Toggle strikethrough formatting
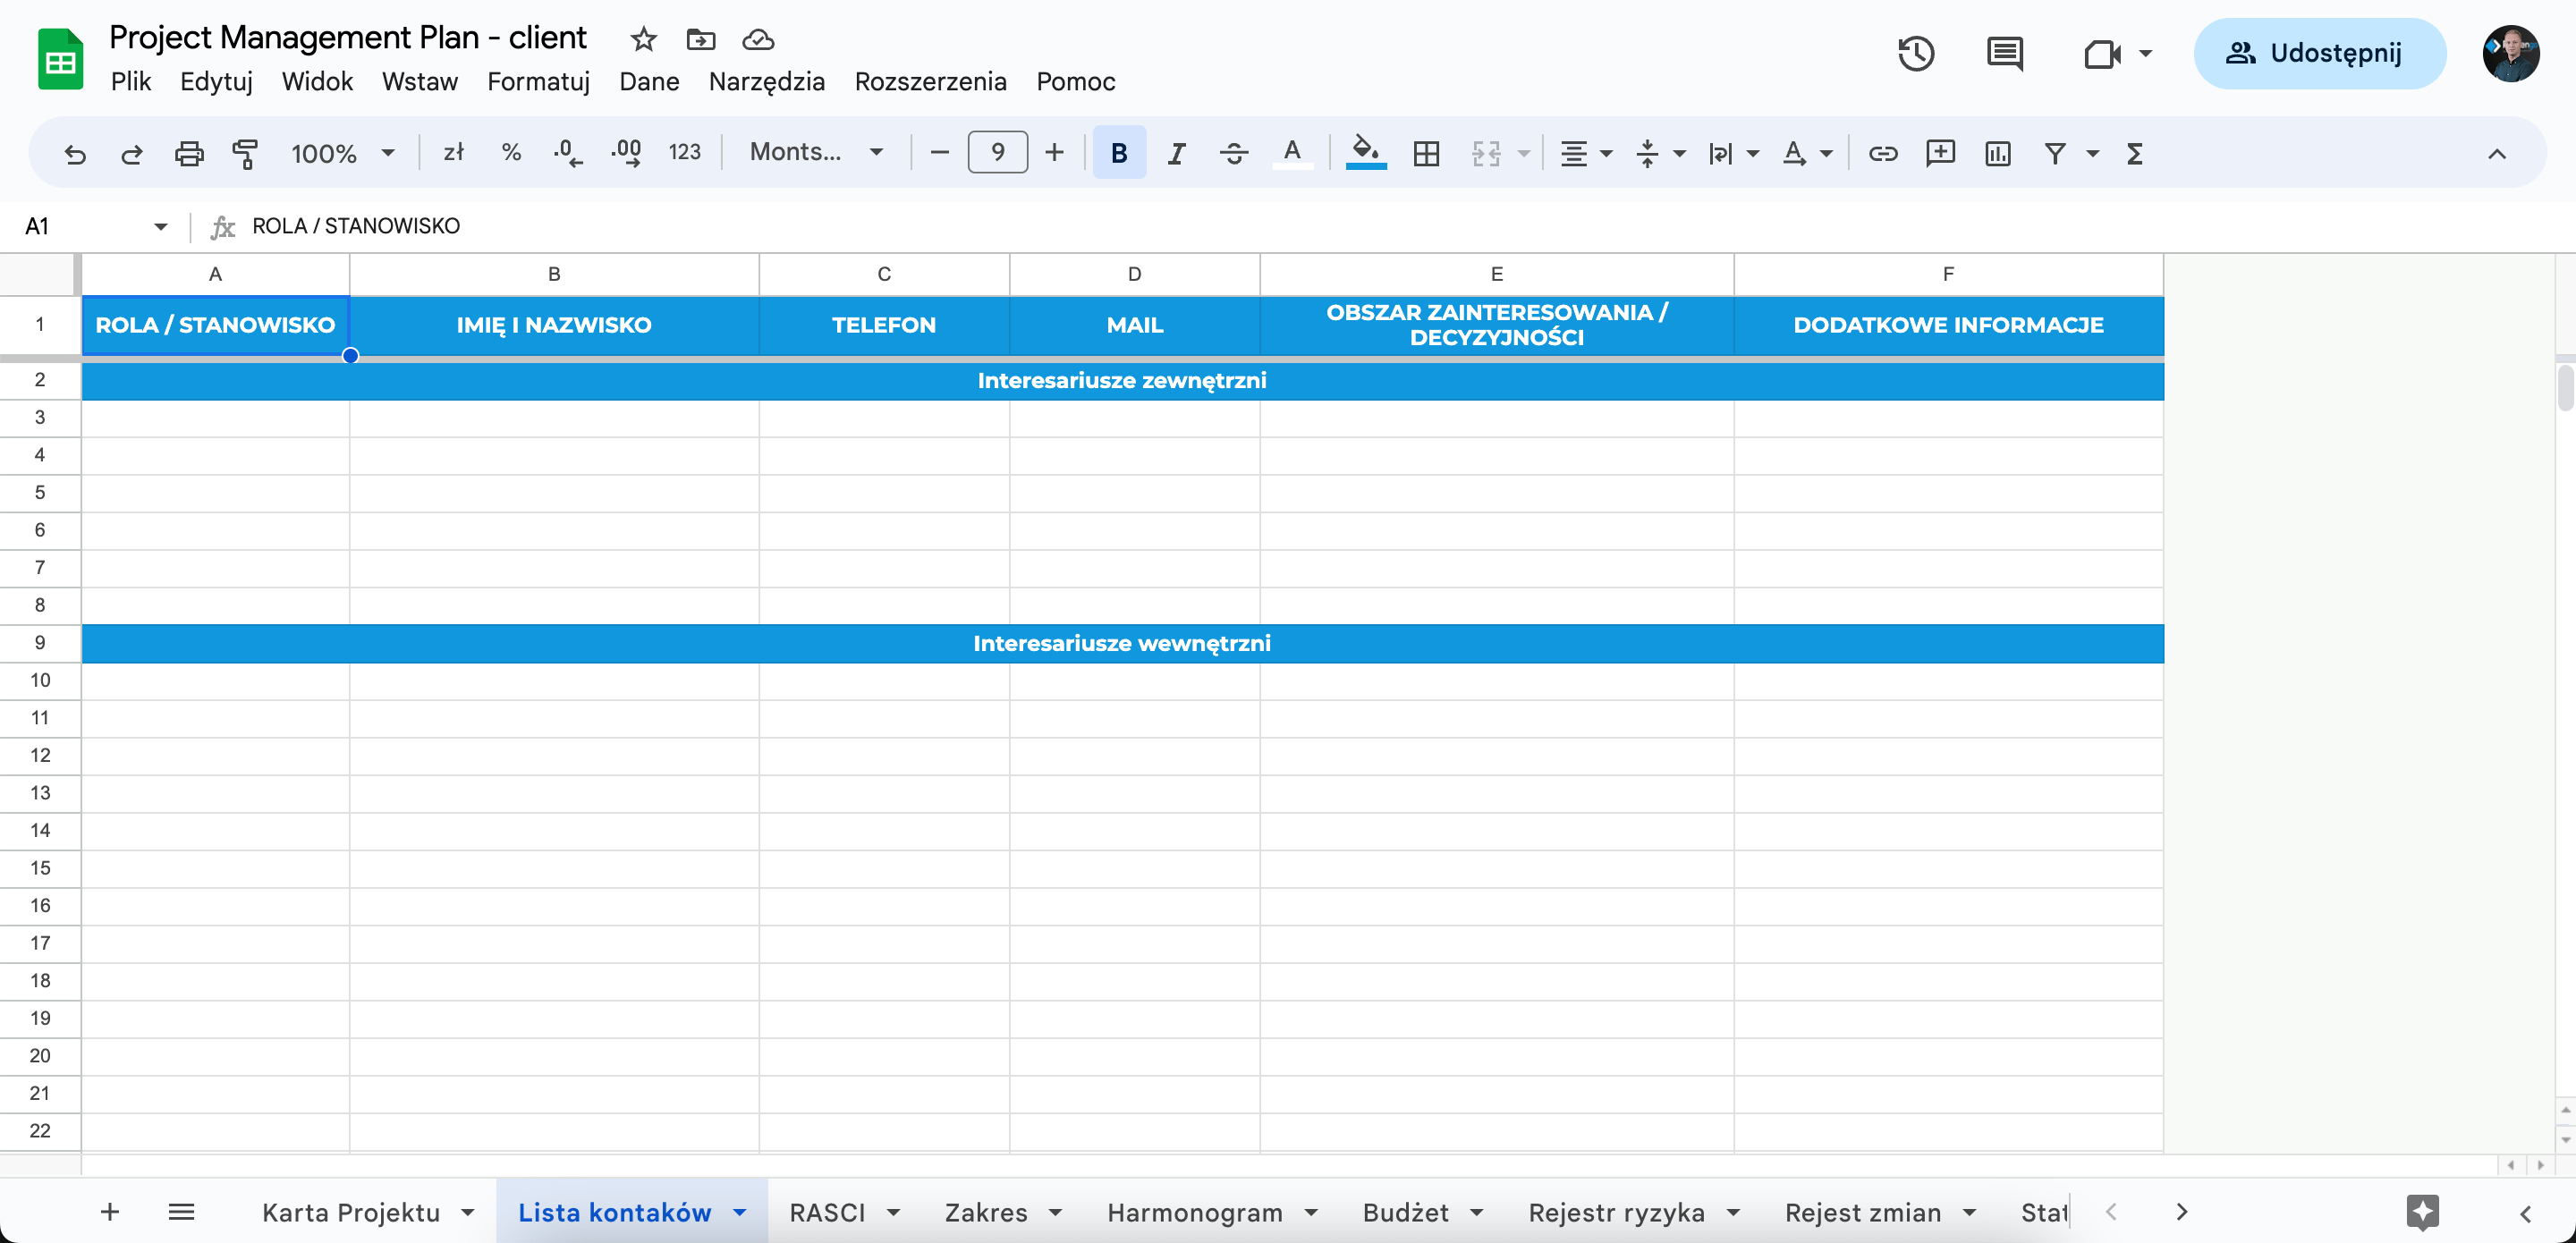 click(x=1234, y=153)
